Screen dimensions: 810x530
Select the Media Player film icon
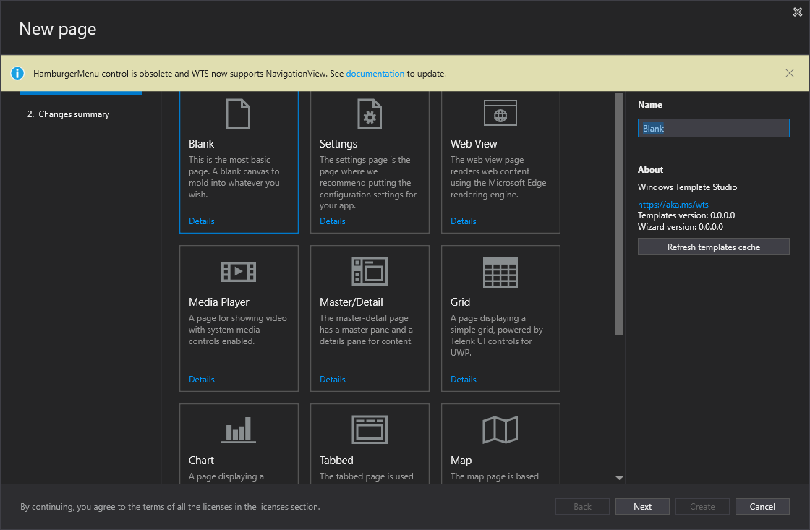[x=238, y=271]
